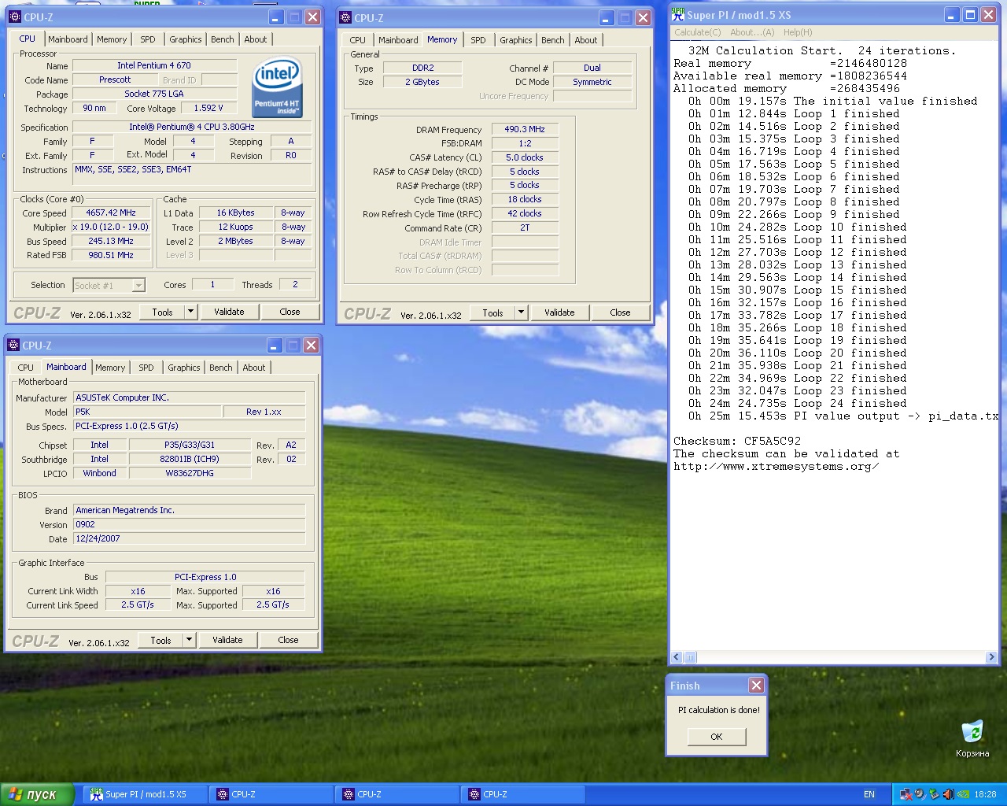This screenshot has height=806, width=1007.
Task: Open the About...(A) menu in Super PI
Action: (752, 32)
